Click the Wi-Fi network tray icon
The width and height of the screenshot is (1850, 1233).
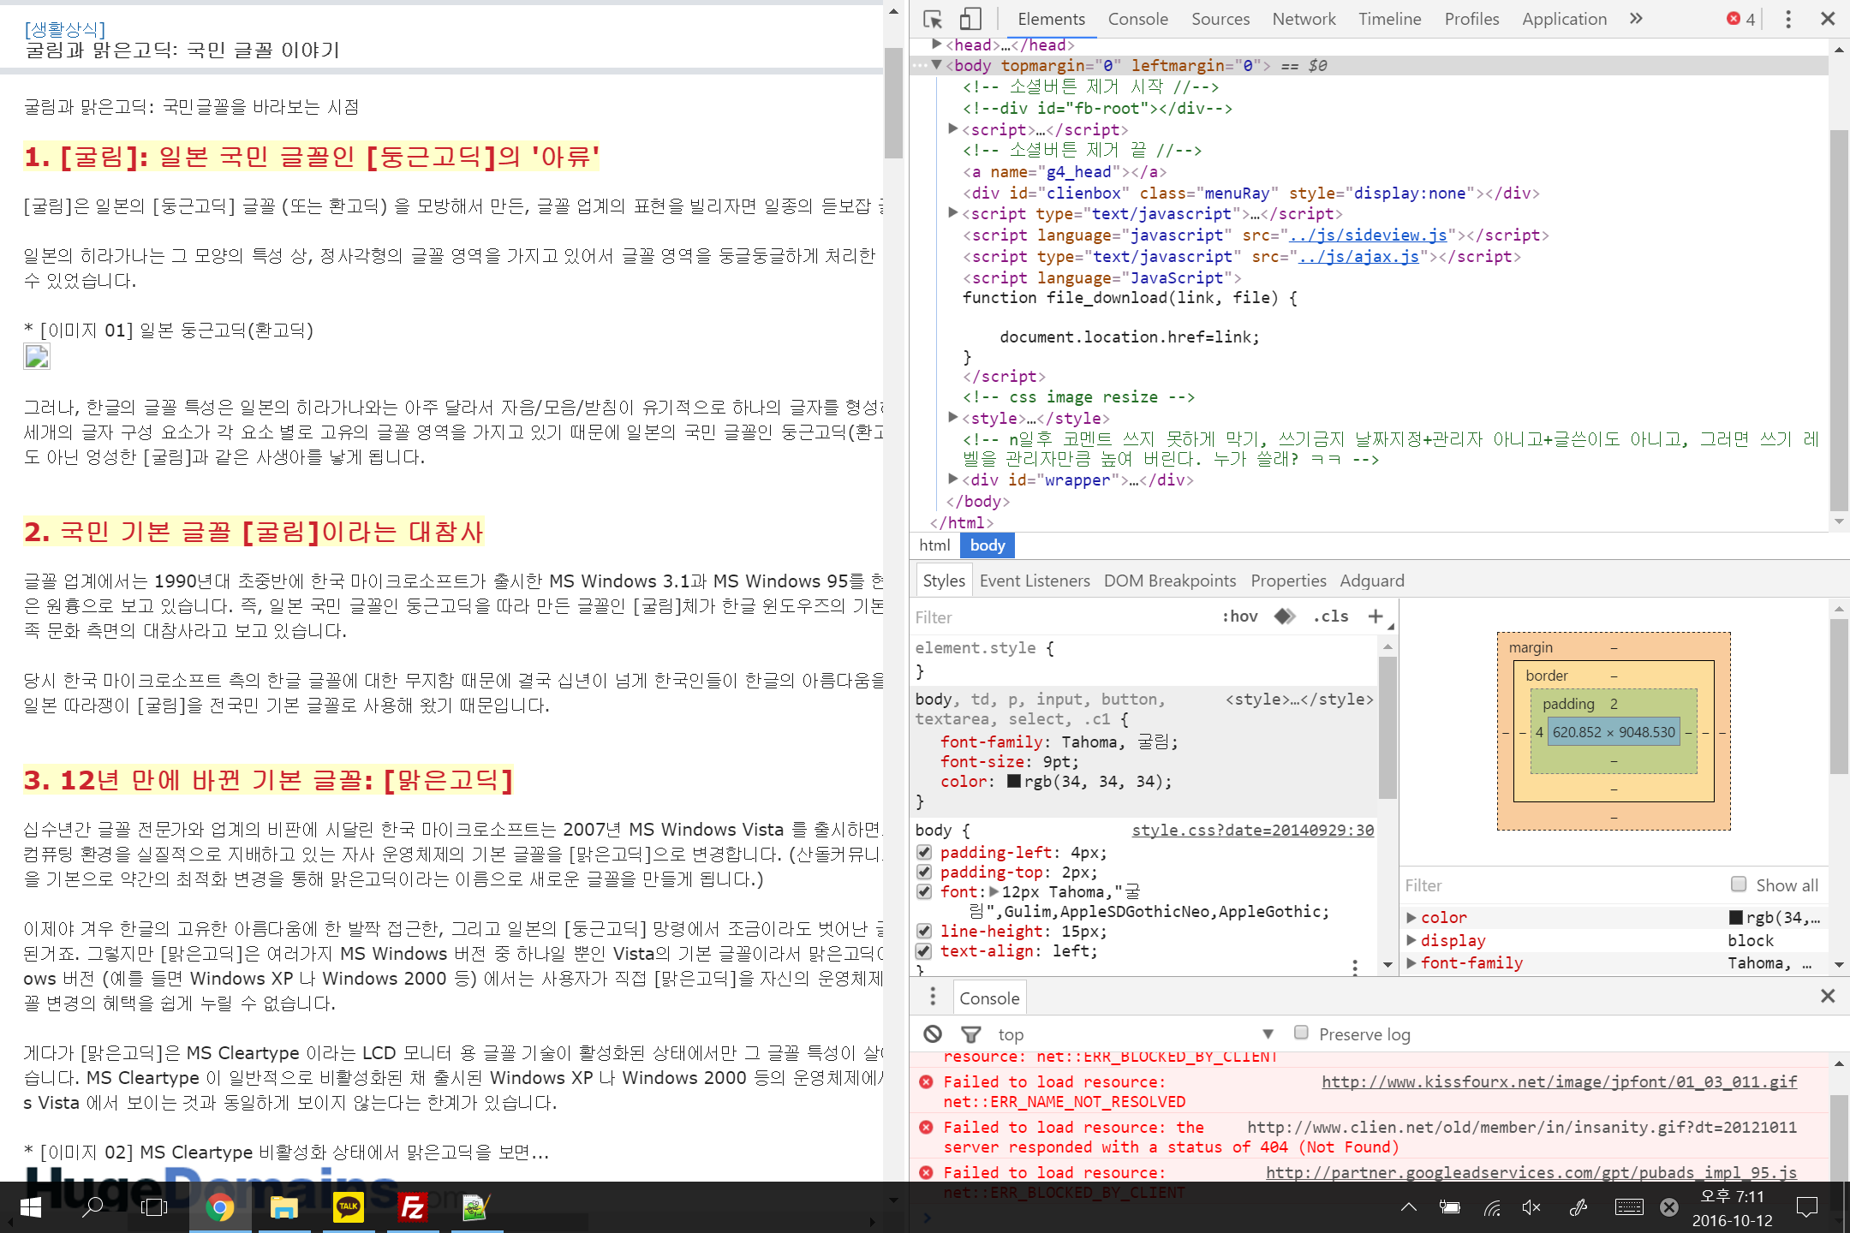click(x=1492, y=1207)
